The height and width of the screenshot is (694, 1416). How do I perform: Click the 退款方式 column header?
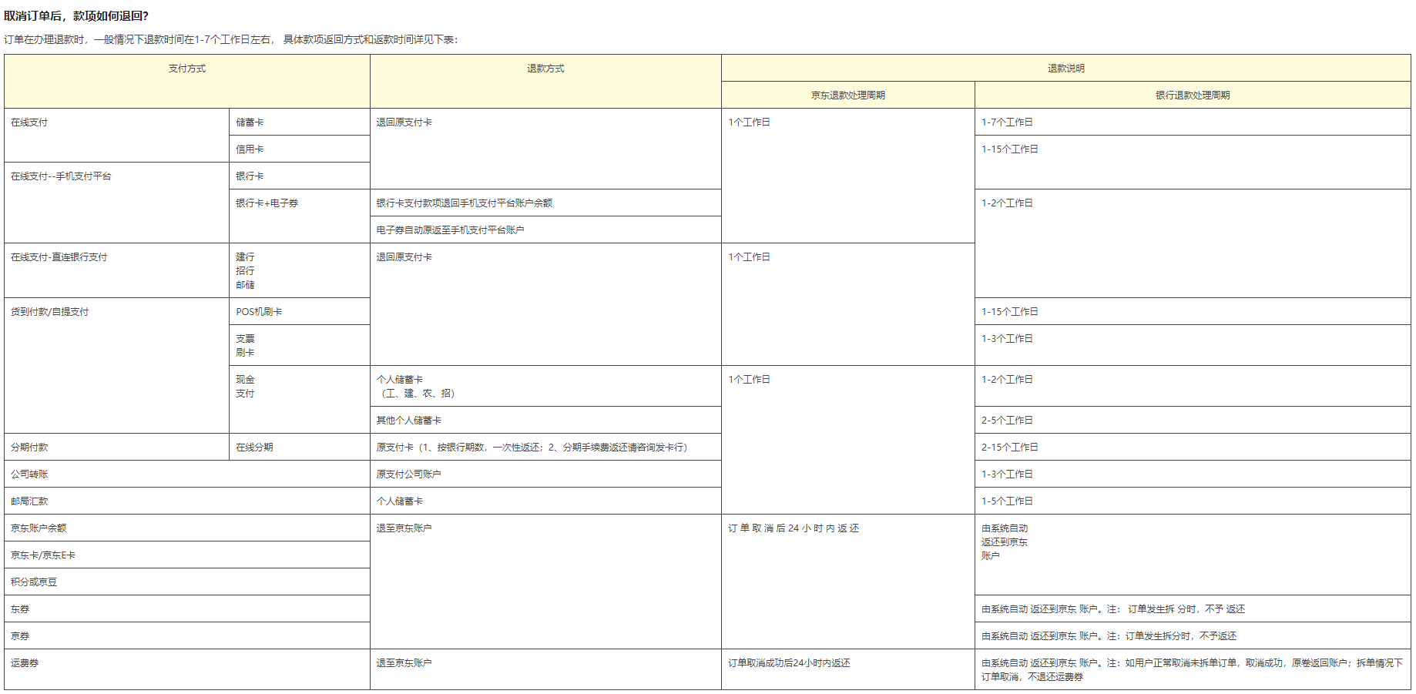point(545,69)
